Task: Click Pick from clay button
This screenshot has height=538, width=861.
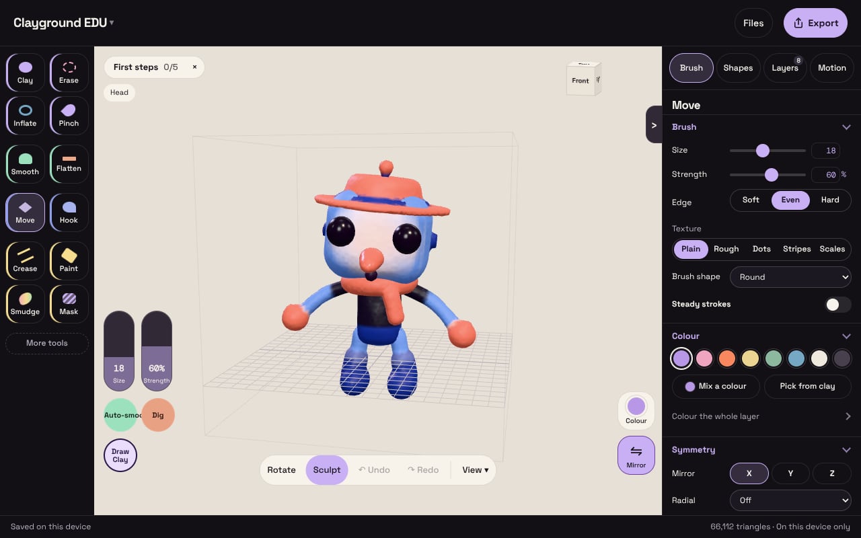Action: tap(807, 386)
